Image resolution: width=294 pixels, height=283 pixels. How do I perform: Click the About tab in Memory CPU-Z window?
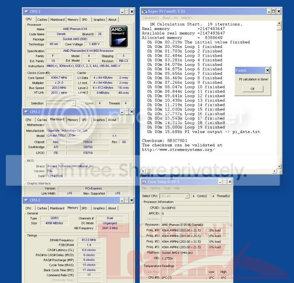(x=112, y=208)
